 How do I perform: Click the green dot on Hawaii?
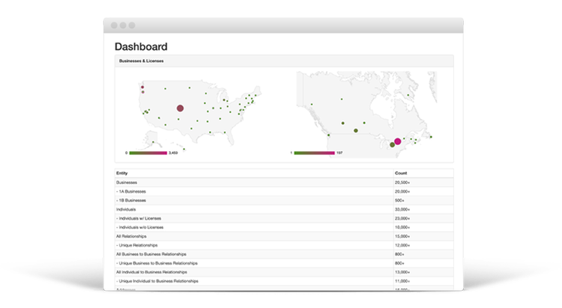click(184, 149)
